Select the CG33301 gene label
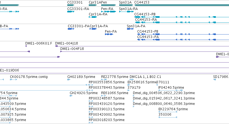This screenshot has width=229, height=124. point(75,2)
